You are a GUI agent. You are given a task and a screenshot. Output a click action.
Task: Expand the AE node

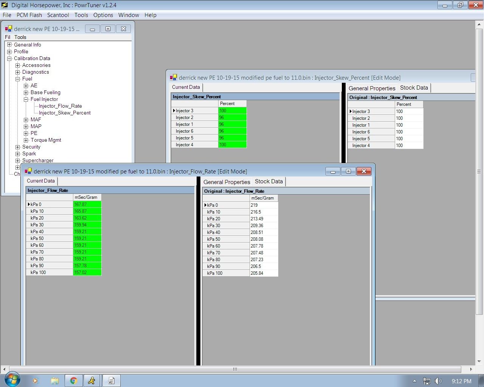26,85
